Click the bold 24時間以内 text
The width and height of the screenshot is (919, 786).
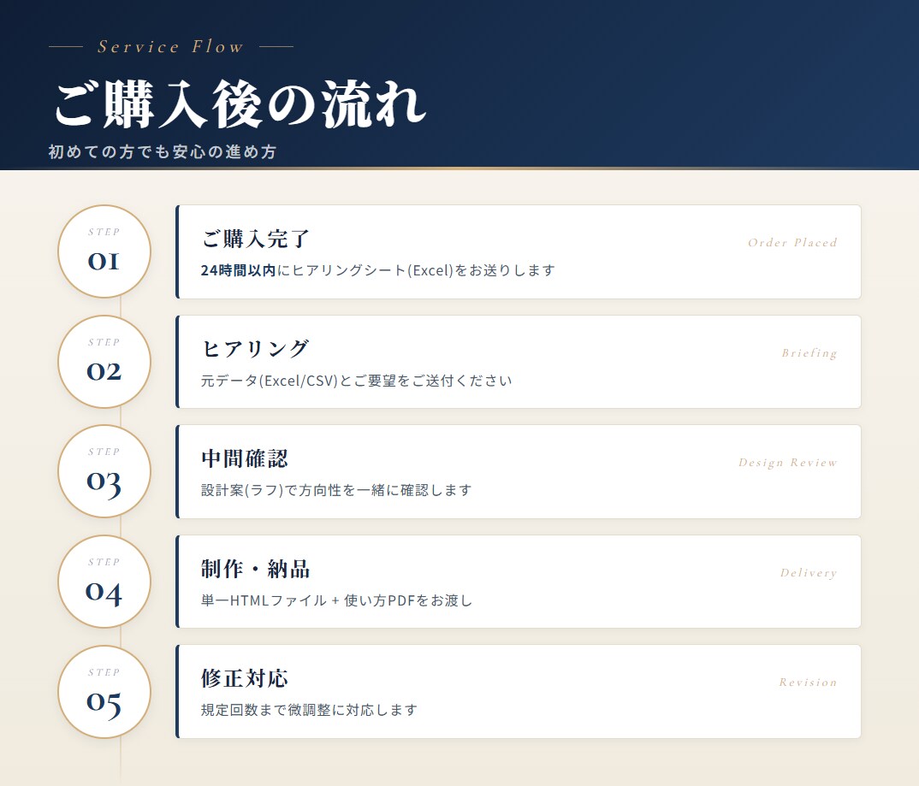click(x=238, y=270)
